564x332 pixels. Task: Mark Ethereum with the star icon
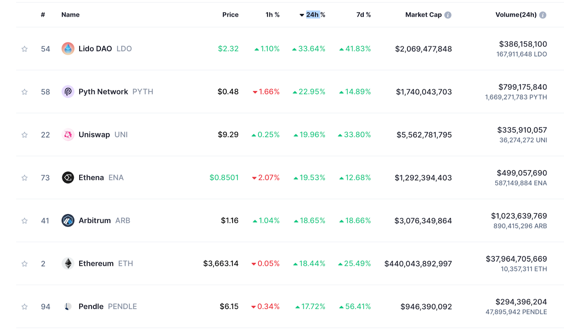coord(24,264)
